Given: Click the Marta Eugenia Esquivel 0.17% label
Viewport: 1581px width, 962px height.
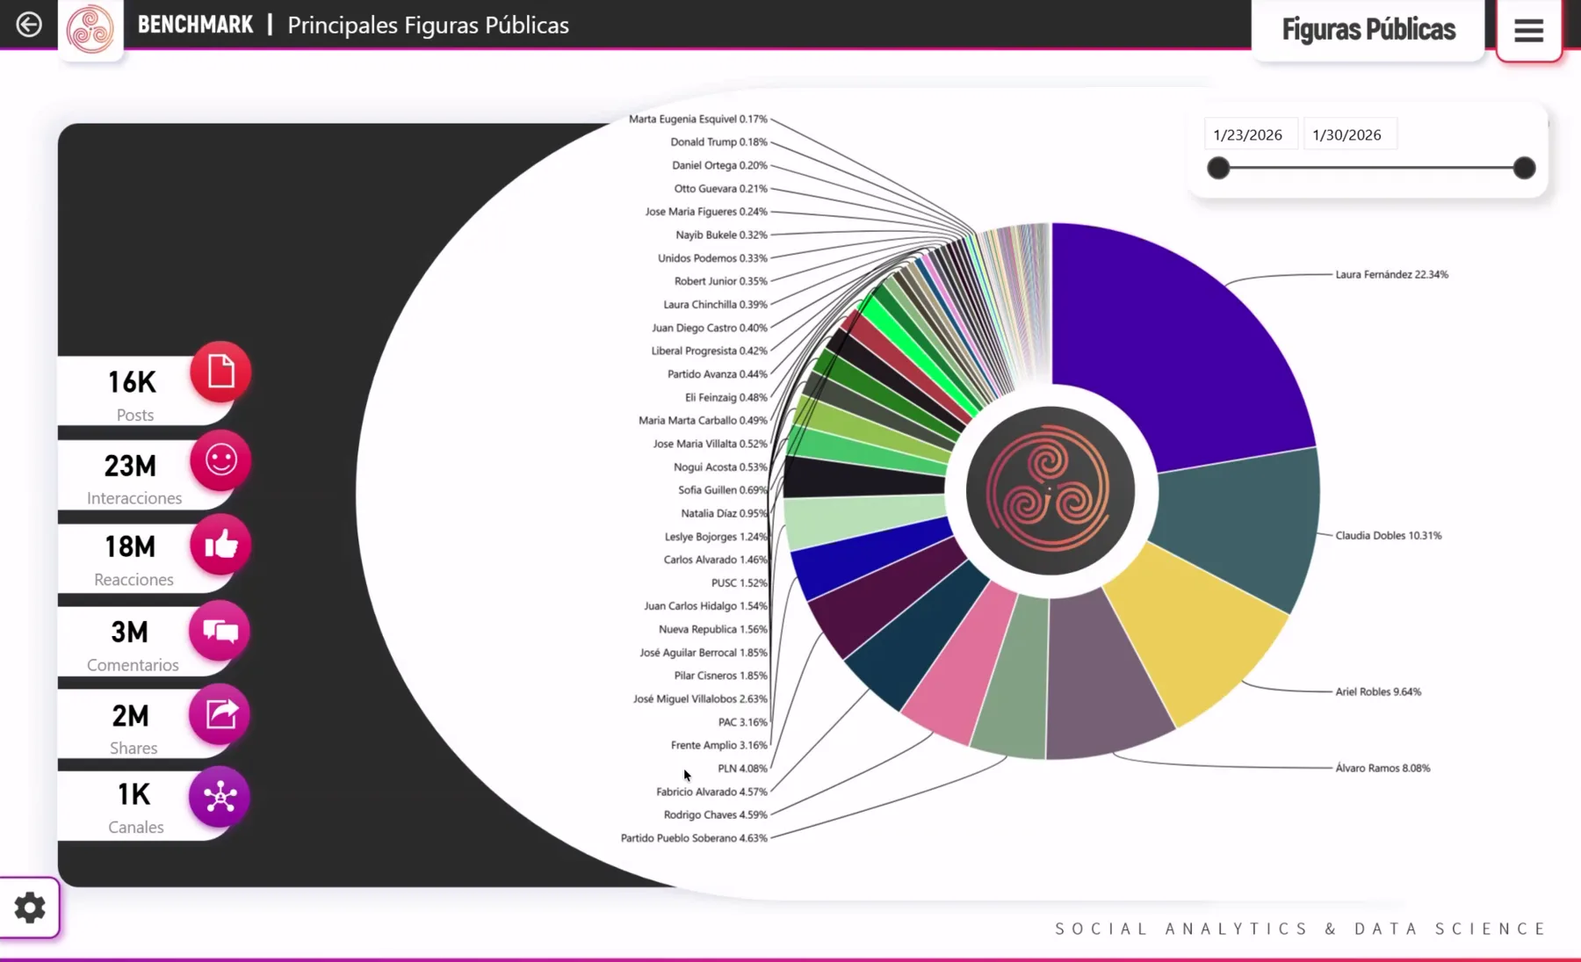Looking at the screenshot, I should tap(697, 119).
